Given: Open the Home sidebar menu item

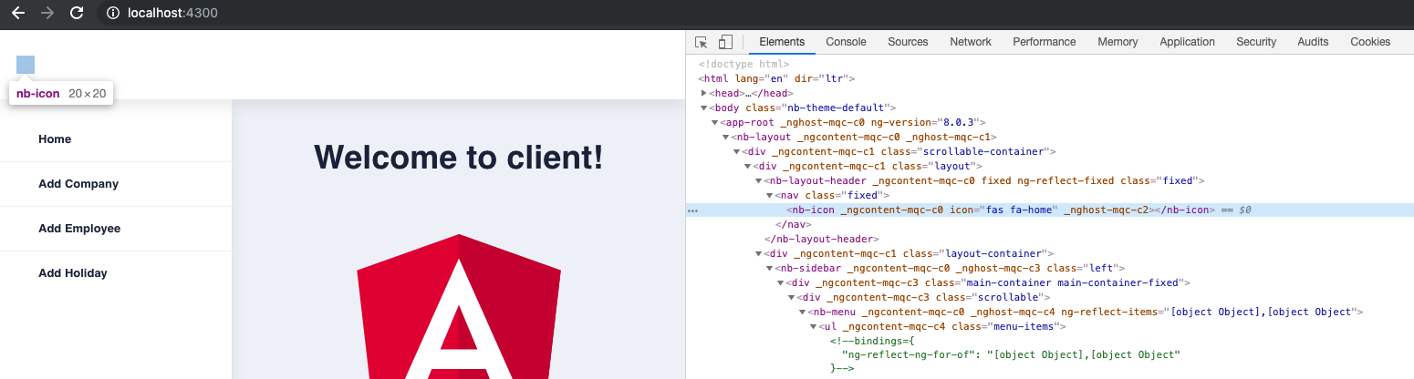Looking at the screenshot, I should [55, 139].
